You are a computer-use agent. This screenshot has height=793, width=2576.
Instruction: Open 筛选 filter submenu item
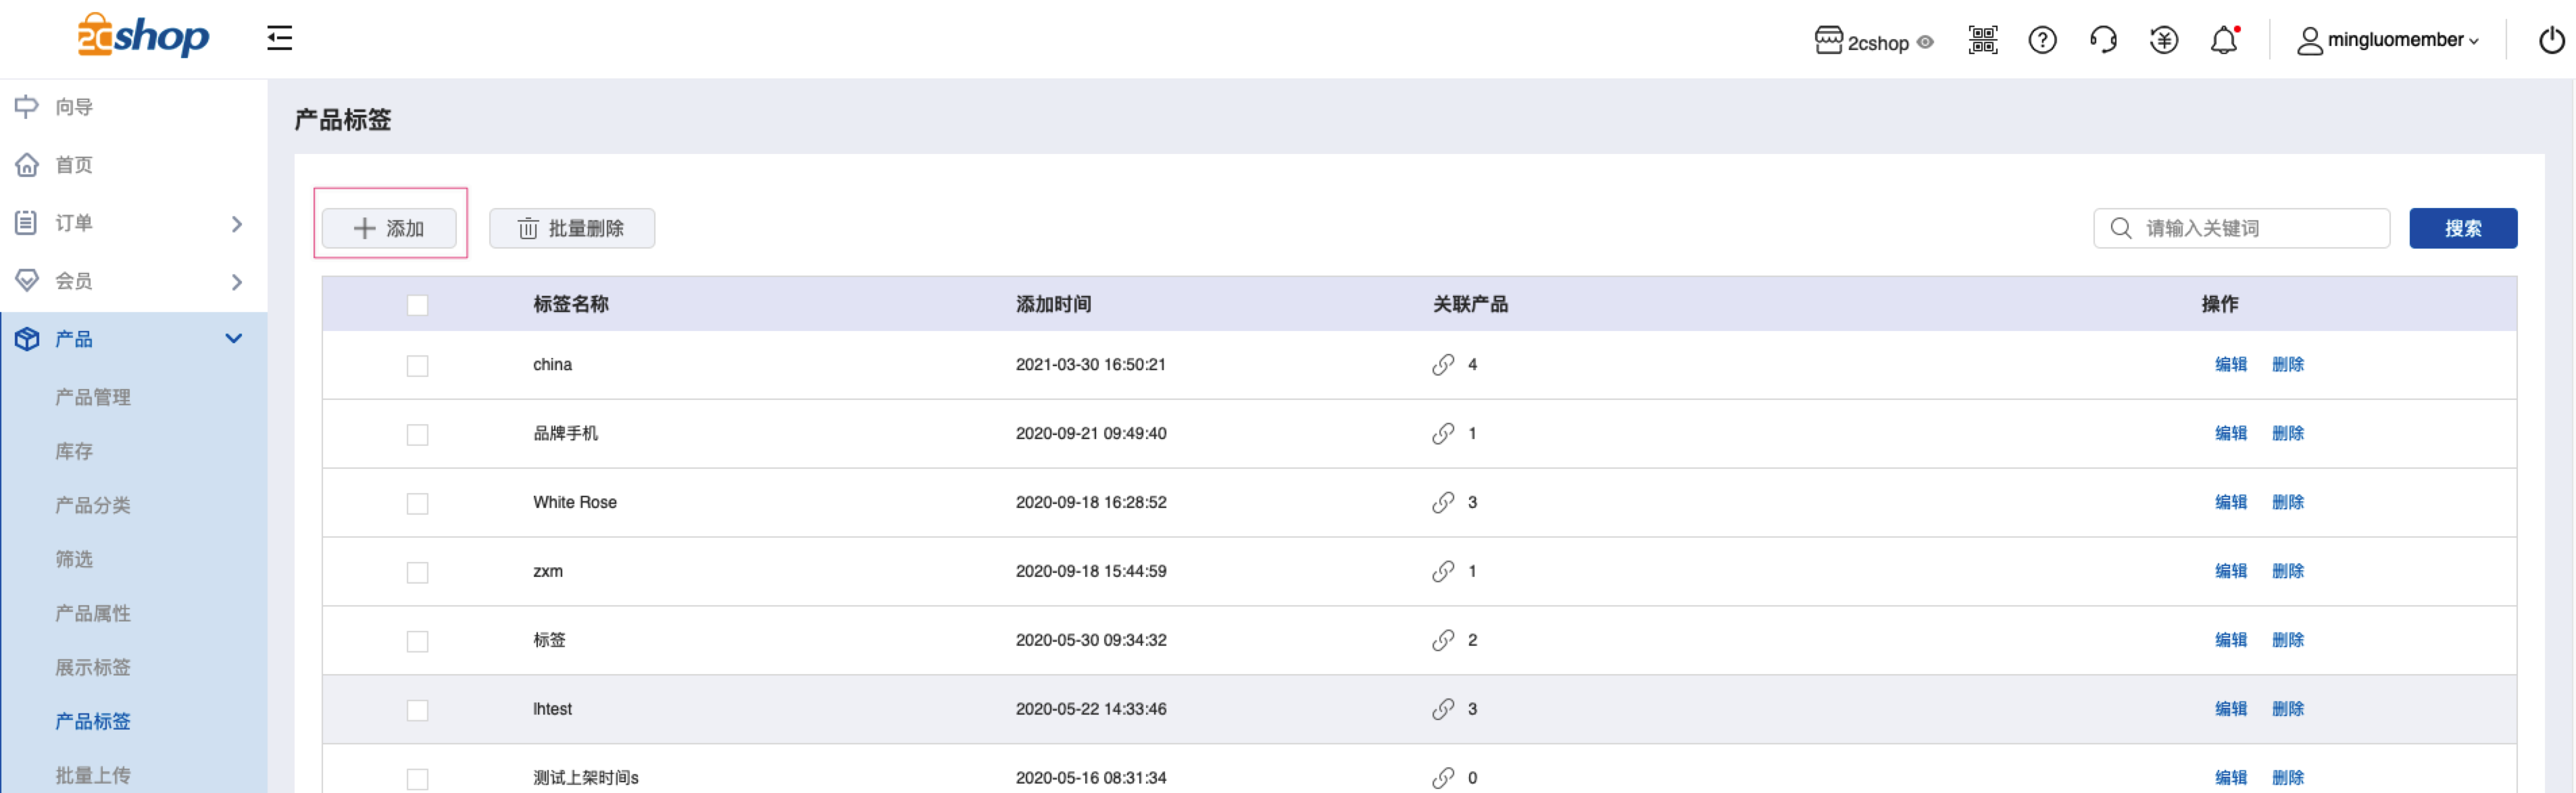click(74, 559)
